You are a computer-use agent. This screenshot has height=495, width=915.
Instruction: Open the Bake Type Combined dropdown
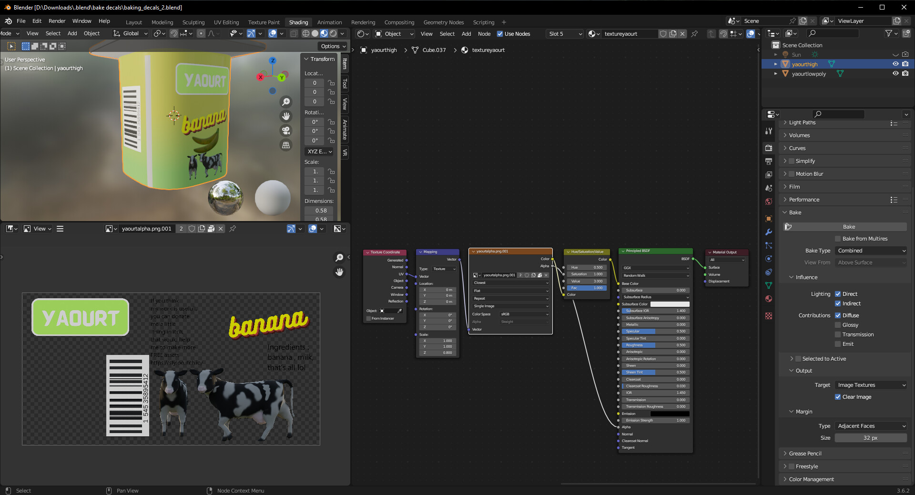click(x=871, y=251)
